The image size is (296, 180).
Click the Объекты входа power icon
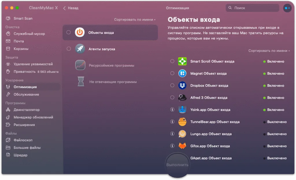(x=80, y=32)
